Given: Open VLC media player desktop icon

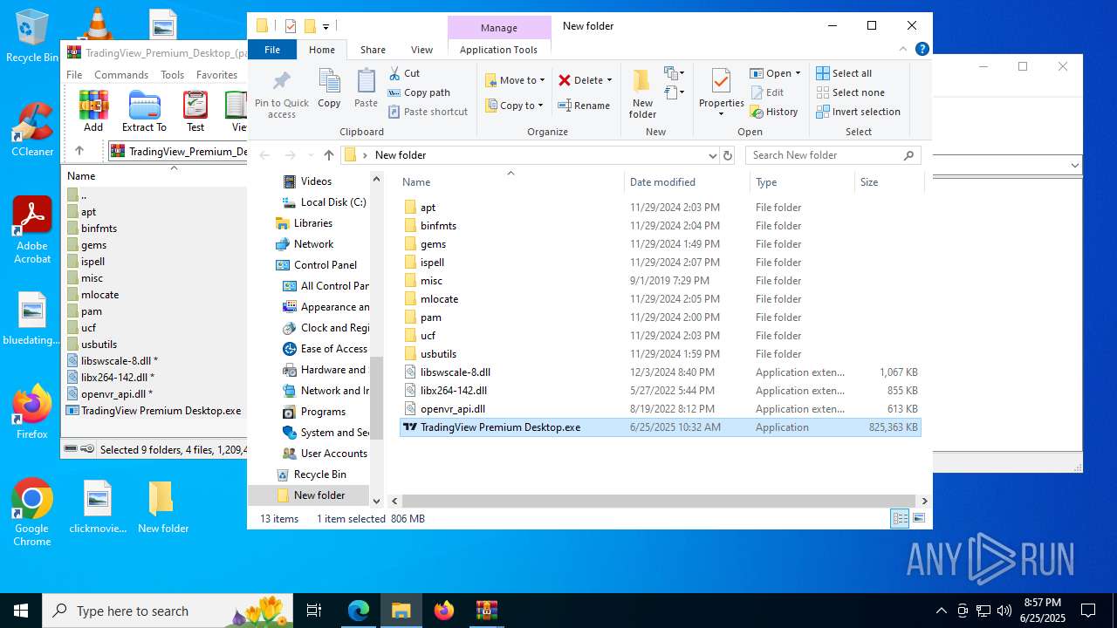Looking at the screenshot, I should (x=97, y=24).
